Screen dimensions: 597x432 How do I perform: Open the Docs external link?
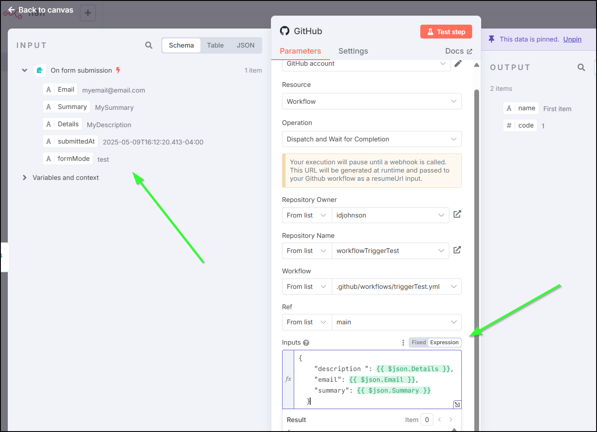click(458, 51)
